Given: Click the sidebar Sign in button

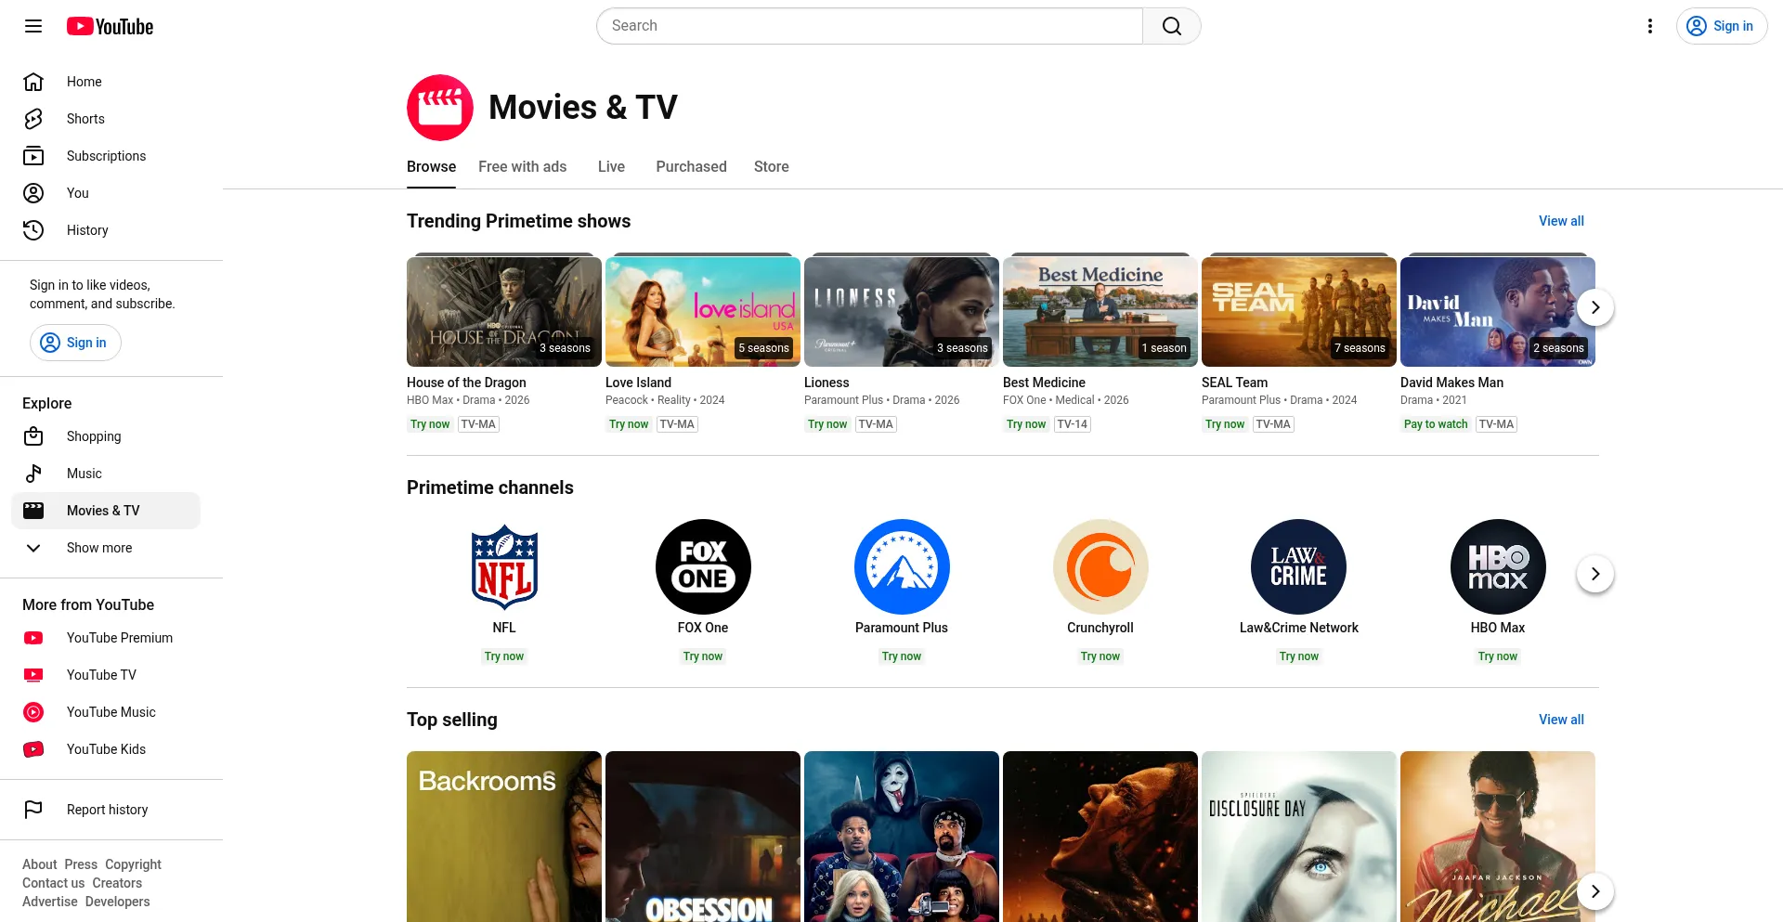Looking at the screenshot, I should (x=75, y=343).
